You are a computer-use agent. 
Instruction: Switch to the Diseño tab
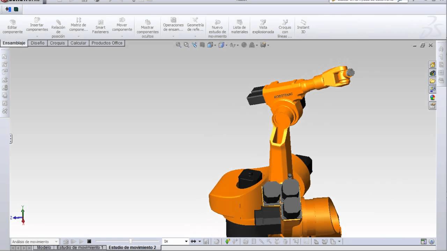37,43
